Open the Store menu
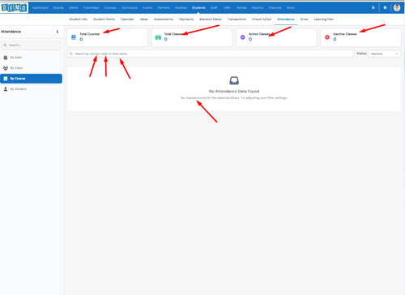The image size is (405, 295). (291, 7)
